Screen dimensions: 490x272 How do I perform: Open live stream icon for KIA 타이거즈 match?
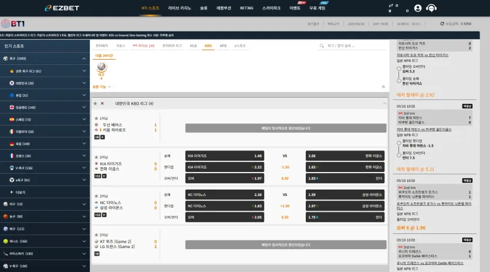coord(104,176)
